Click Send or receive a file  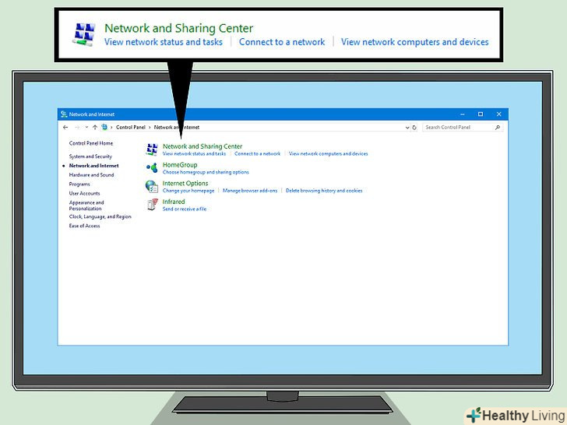click(185, 209)
